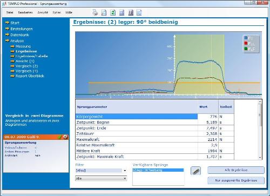
Task: Open the Alle dropdown below the filter
Action: pos(101,178)
